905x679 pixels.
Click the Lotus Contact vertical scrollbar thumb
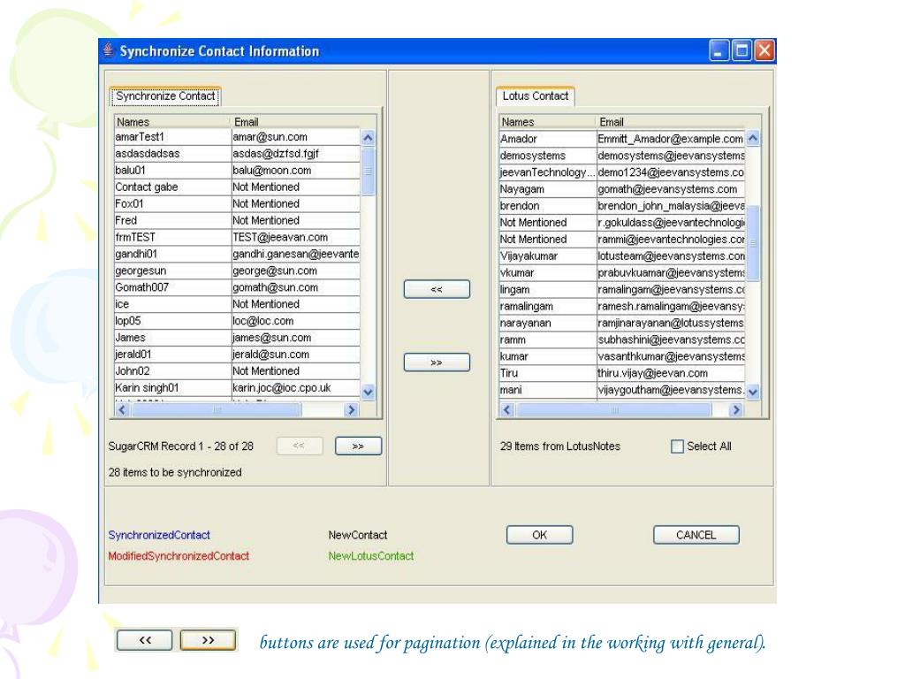pyautogui.click(x=753, y=243)
